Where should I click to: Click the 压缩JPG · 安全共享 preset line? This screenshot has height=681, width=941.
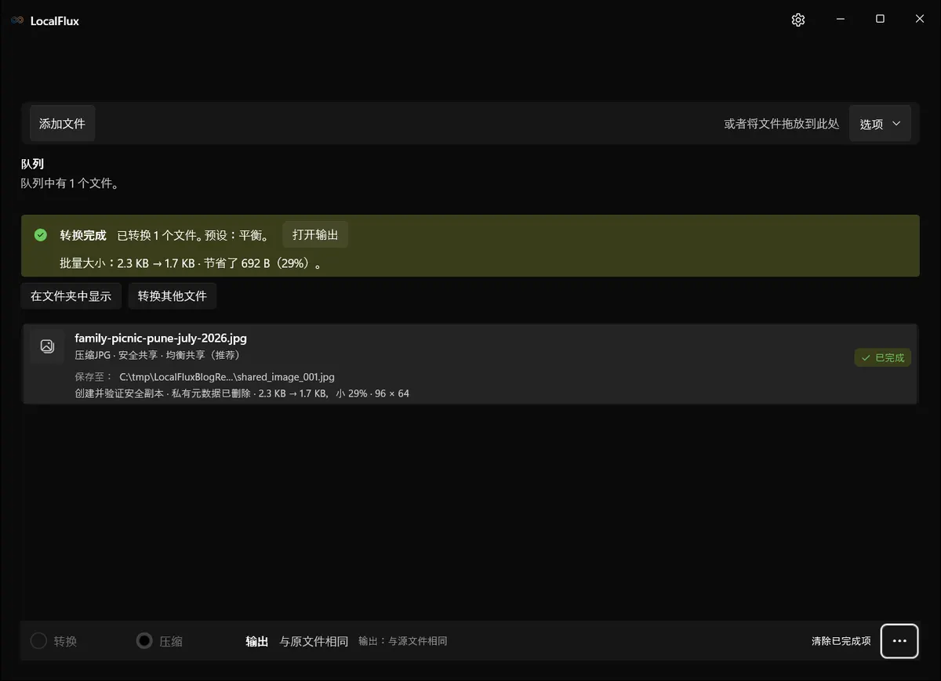click(158, 355)
